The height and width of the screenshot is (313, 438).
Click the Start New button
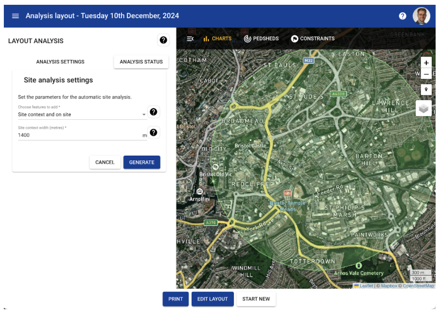tap(256, 299)
